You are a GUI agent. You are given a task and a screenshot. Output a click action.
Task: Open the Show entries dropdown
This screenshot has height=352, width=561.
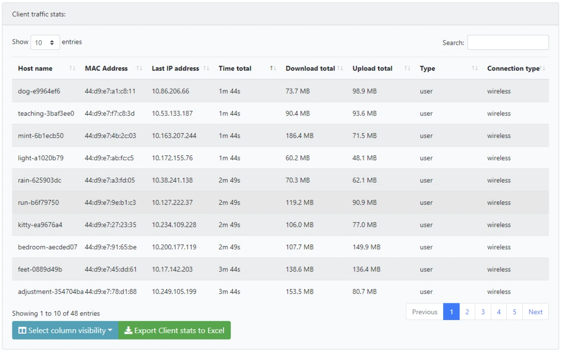pos(45,42)
